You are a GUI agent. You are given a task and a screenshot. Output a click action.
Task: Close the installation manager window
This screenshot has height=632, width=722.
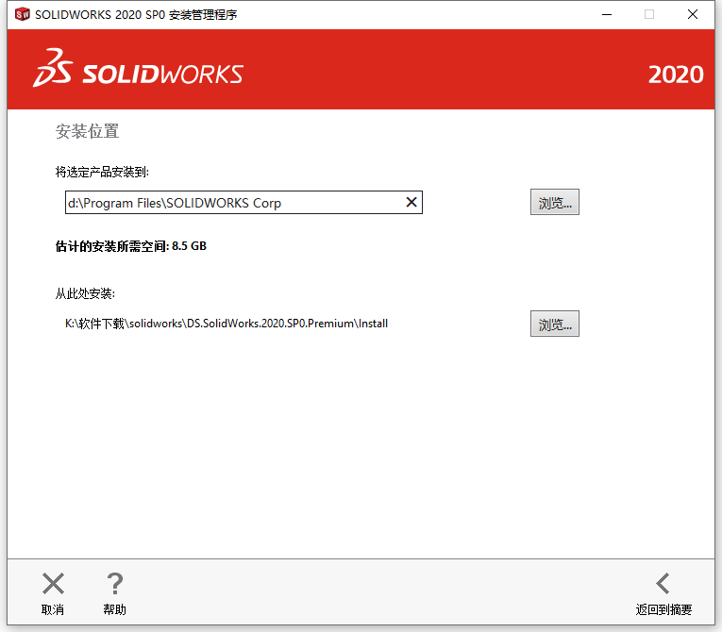pyautogui.click(x=693, y=15)
